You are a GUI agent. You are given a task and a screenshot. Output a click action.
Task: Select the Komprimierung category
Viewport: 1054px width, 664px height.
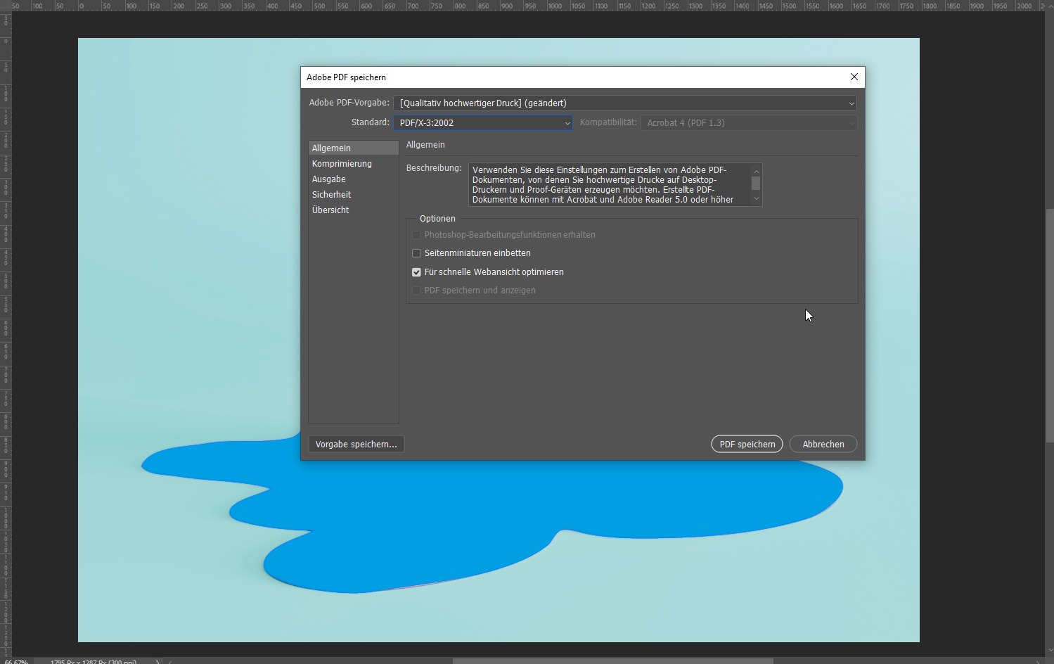click(342, 164)
